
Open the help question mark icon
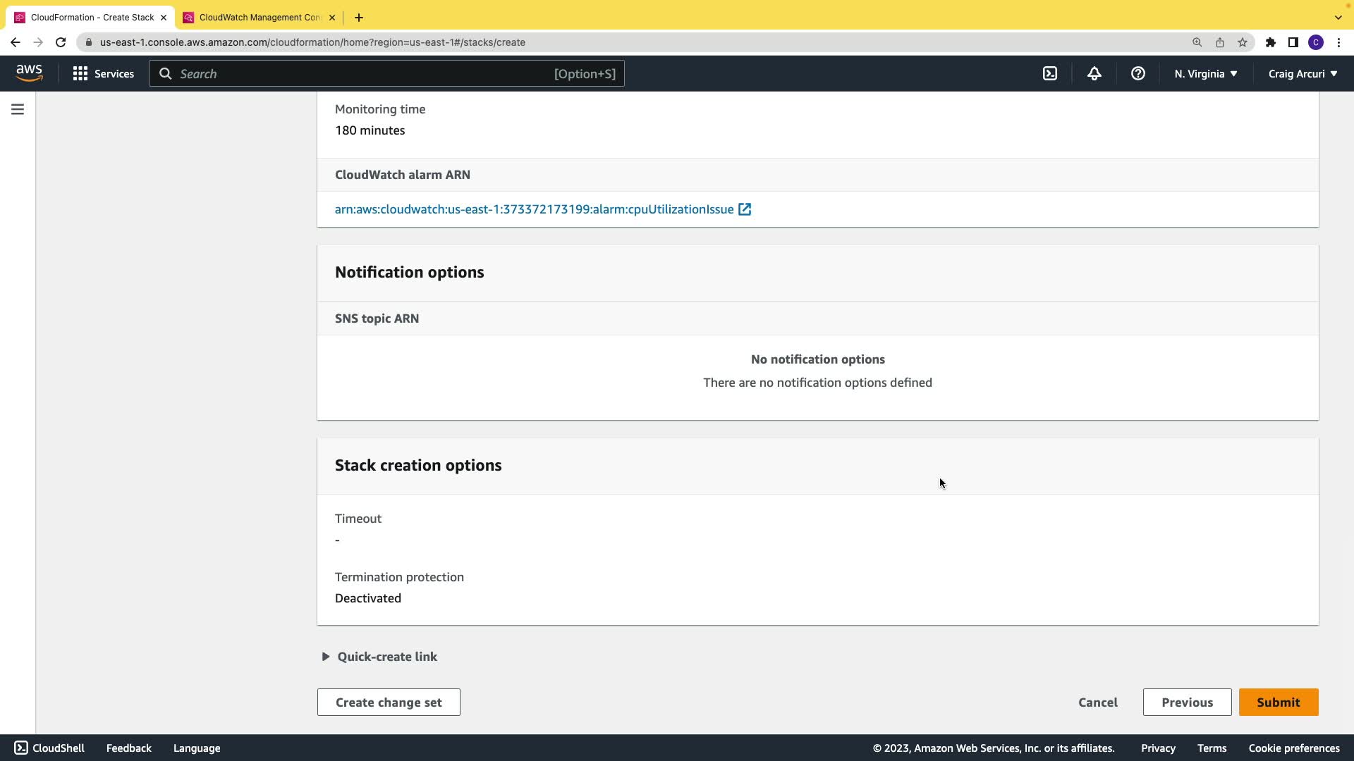click(x=1138, y=73)
